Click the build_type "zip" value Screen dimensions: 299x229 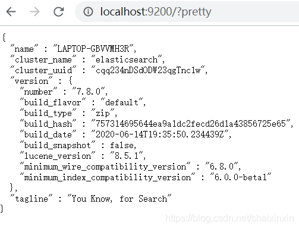coord(103,113)
